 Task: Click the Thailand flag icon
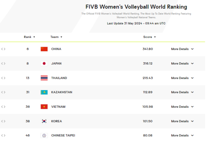[44, 78]
